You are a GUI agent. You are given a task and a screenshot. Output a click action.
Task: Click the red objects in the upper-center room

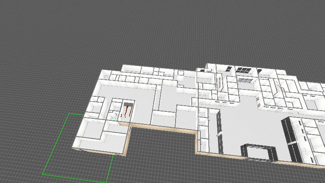pyautogui.click(x=220, y=81)
